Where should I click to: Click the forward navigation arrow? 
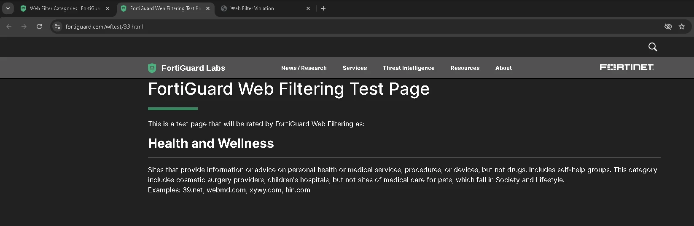(x=24, y=27)
